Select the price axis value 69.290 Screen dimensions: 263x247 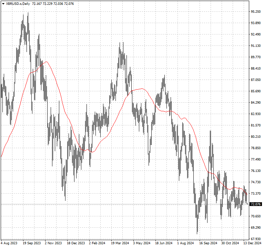pyautogui.click(x=256, y=228)
